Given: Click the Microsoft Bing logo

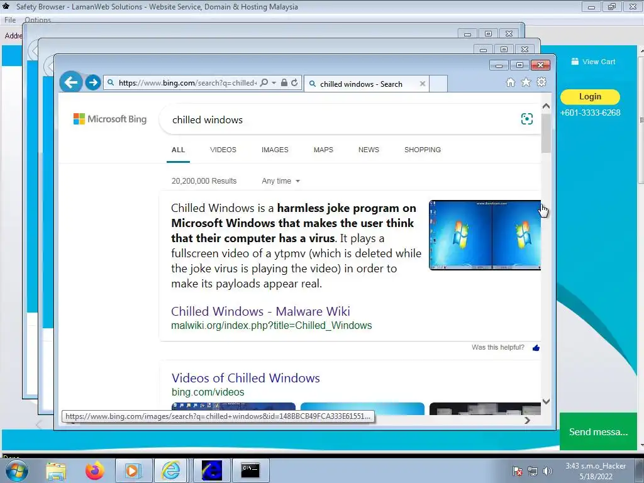Looking at the screenshot, I should click(x=109, y=119).
